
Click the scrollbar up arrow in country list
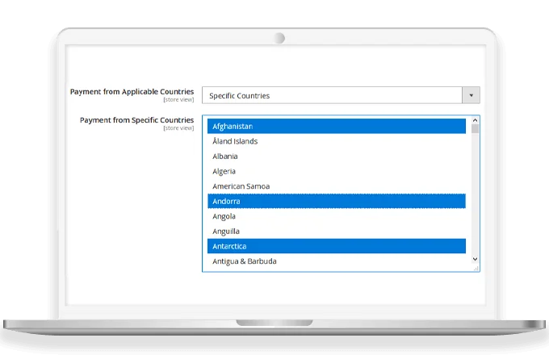coord(475,119)
